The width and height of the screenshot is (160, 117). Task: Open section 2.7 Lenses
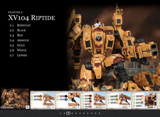18,55
